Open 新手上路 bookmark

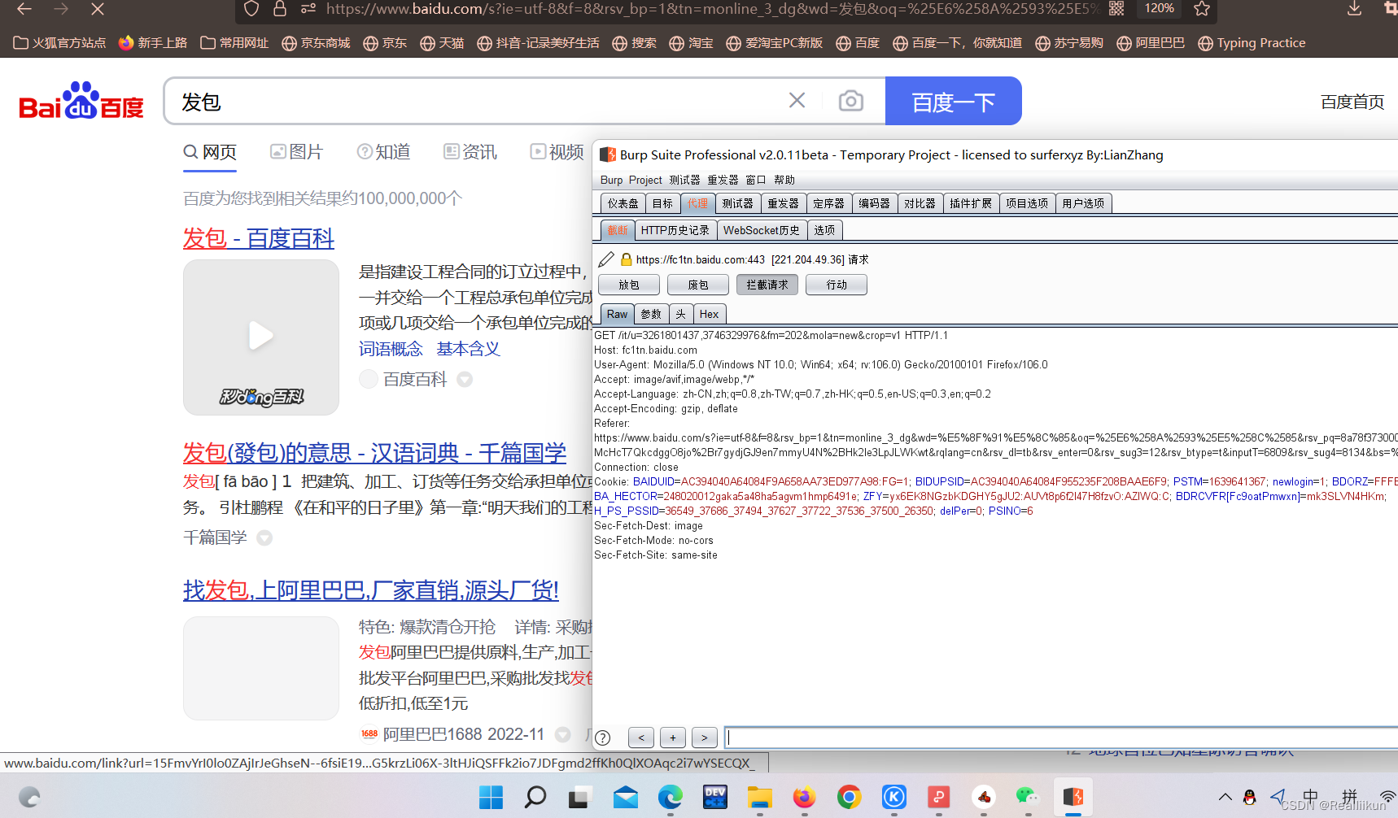click(153, 43)
